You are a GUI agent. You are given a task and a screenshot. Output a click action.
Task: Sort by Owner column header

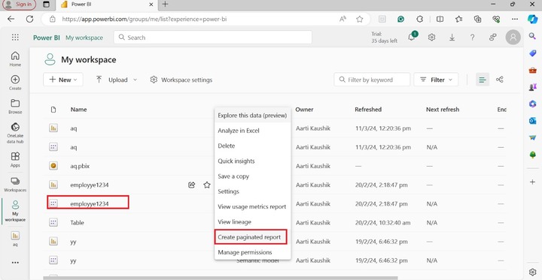tap(304, 110)
